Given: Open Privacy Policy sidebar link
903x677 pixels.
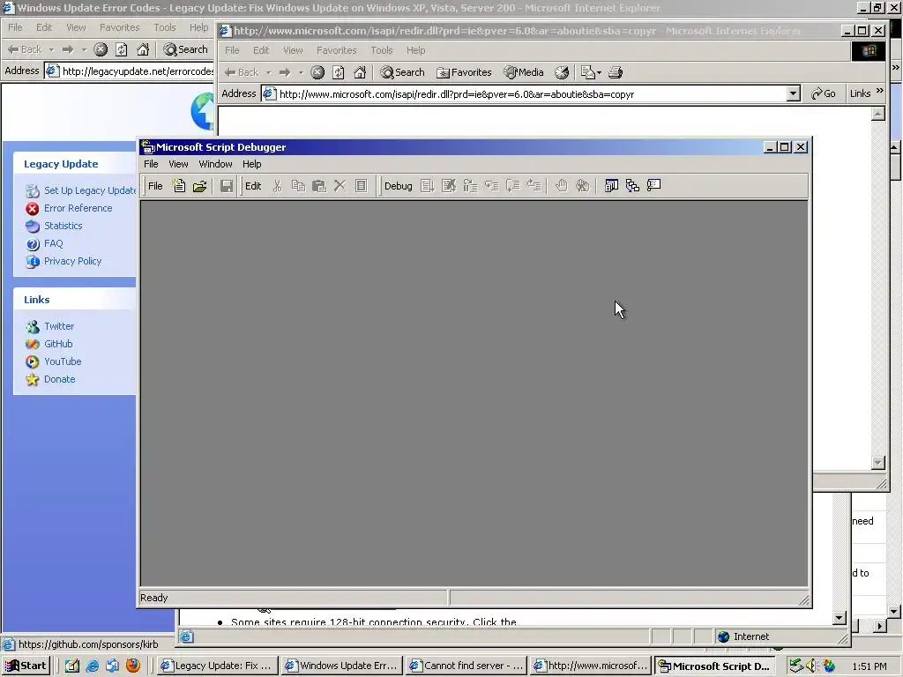Looking at the screenshot, I should (72, 261).
